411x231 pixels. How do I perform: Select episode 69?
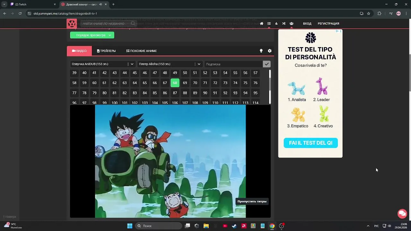click(x=185, y=83)
